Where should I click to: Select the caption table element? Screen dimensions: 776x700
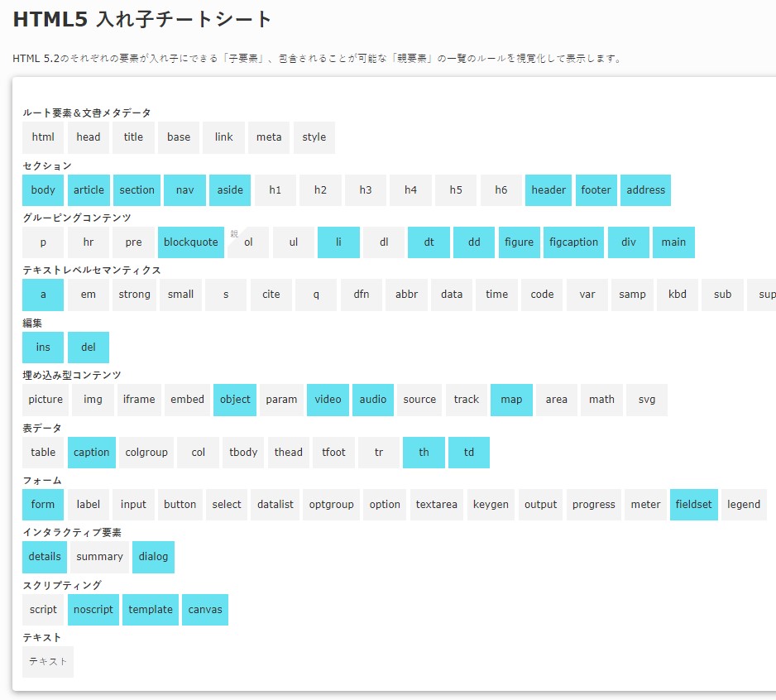(x=91, y=453)
